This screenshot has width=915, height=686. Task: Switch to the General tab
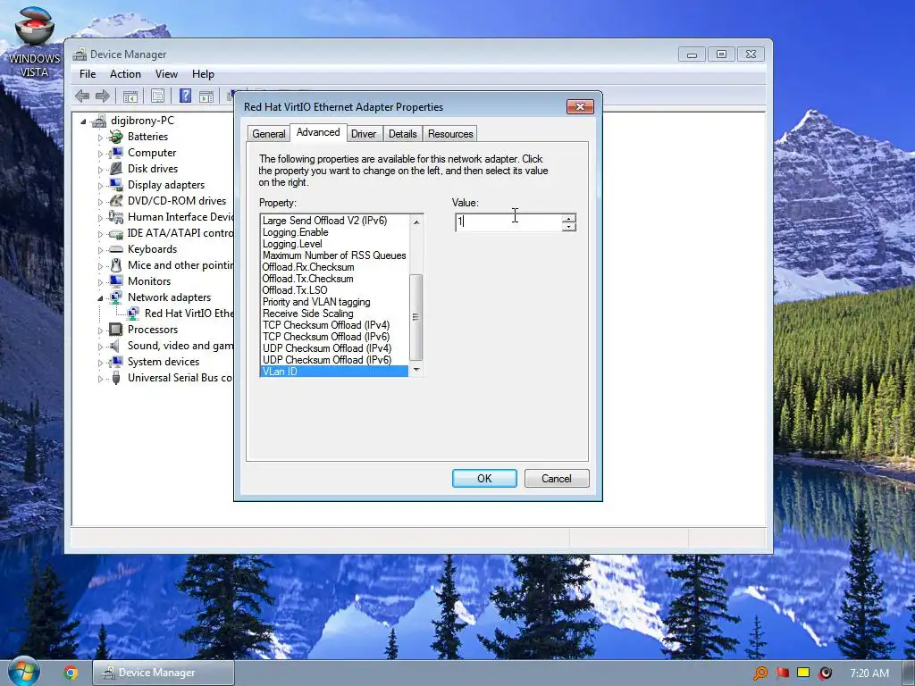coord(268,134)
